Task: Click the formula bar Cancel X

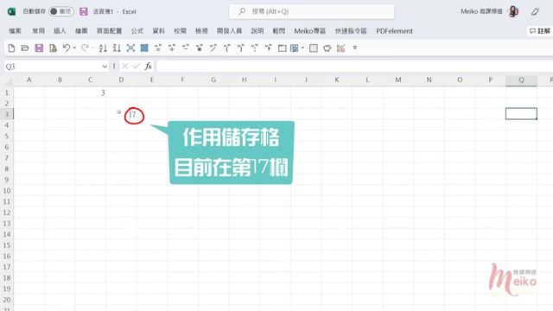Action: (124, 67)
